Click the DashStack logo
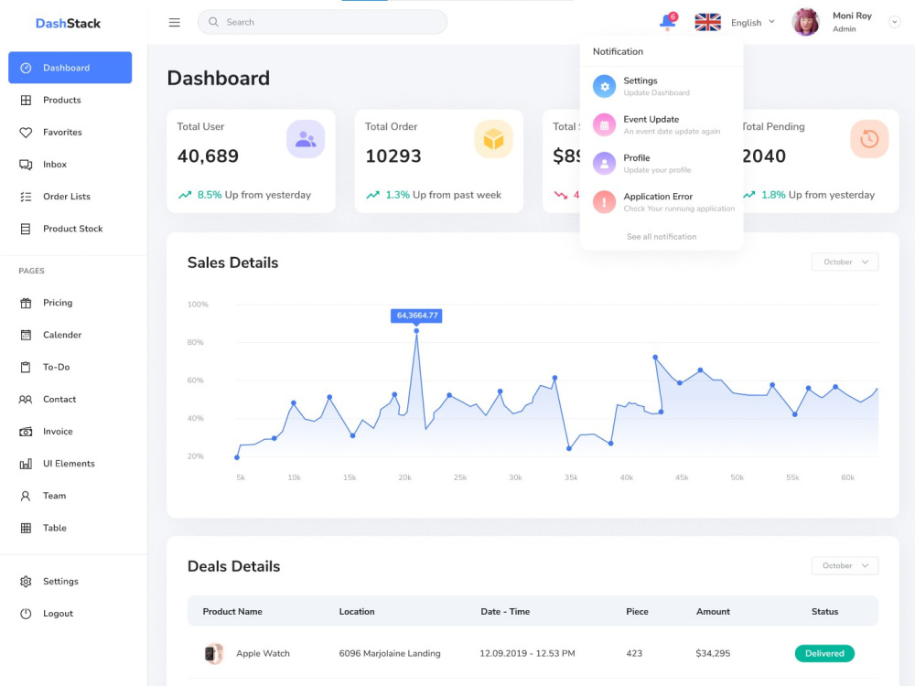915x686 pixels. pyautogui.click(x=69, y=24)
